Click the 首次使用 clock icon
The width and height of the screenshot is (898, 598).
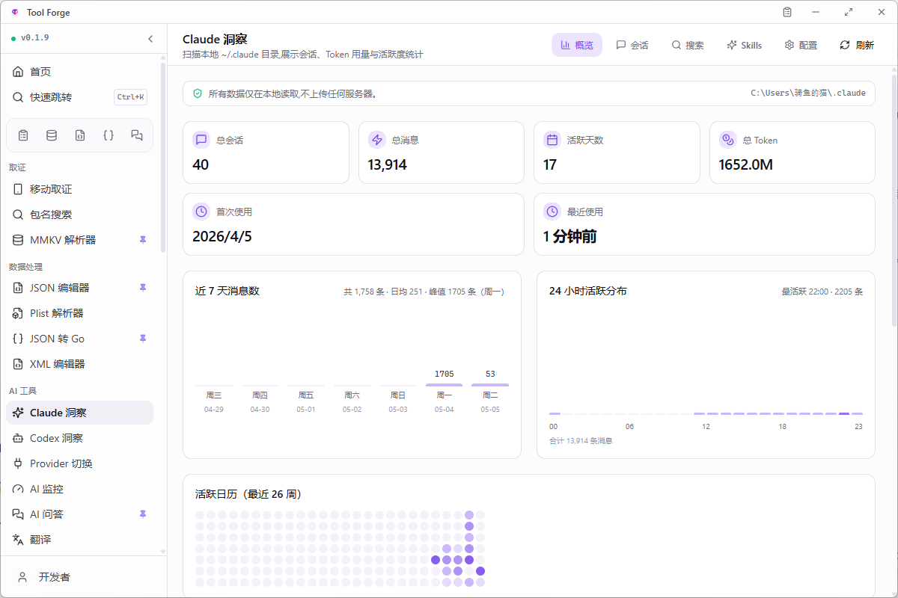pos(201,212)
